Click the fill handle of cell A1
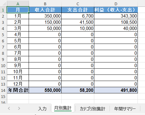145x115 pixels. click(29, 13)
